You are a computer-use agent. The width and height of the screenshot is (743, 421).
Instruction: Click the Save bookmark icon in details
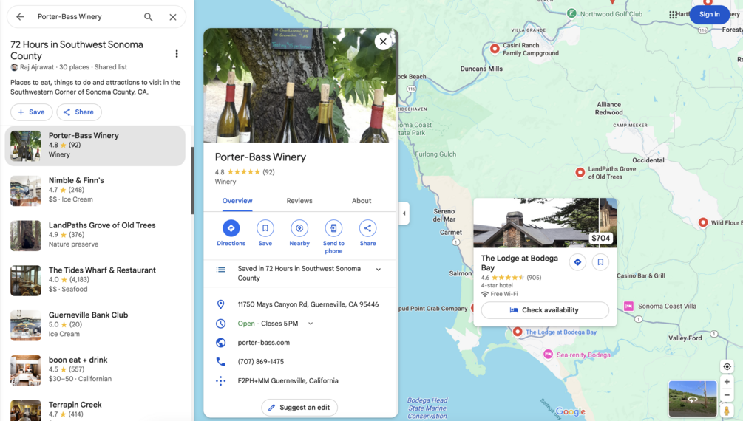click(x=265, y=228)
